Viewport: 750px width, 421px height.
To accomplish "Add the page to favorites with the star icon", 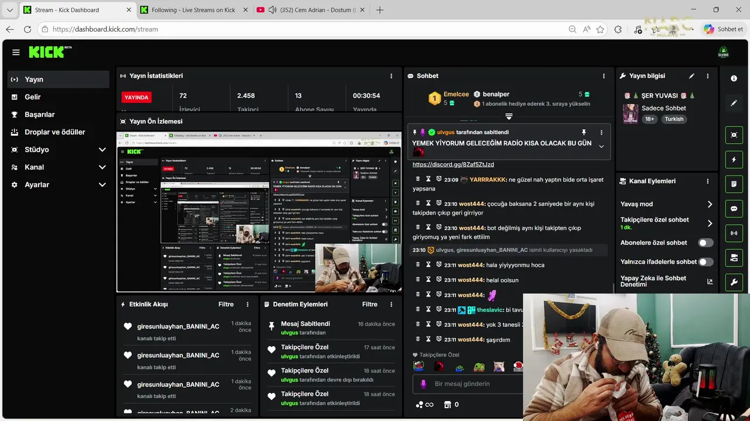I will (600, 29).
